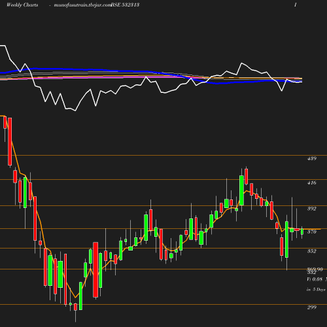Click the 392 price level label
This screenshot has height=327, width=327.
point(312,209)
